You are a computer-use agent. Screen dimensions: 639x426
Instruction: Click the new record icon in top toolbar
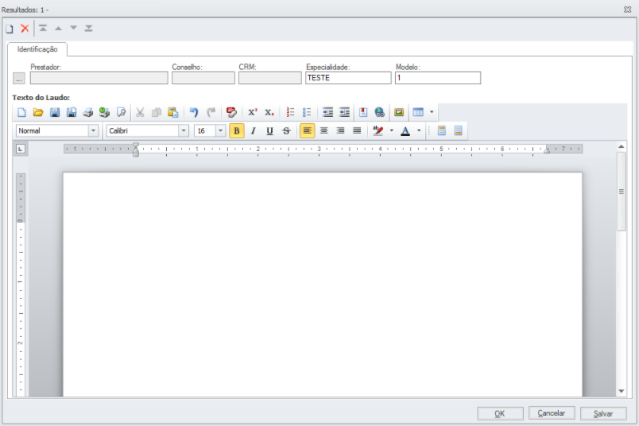click(10, 29)
